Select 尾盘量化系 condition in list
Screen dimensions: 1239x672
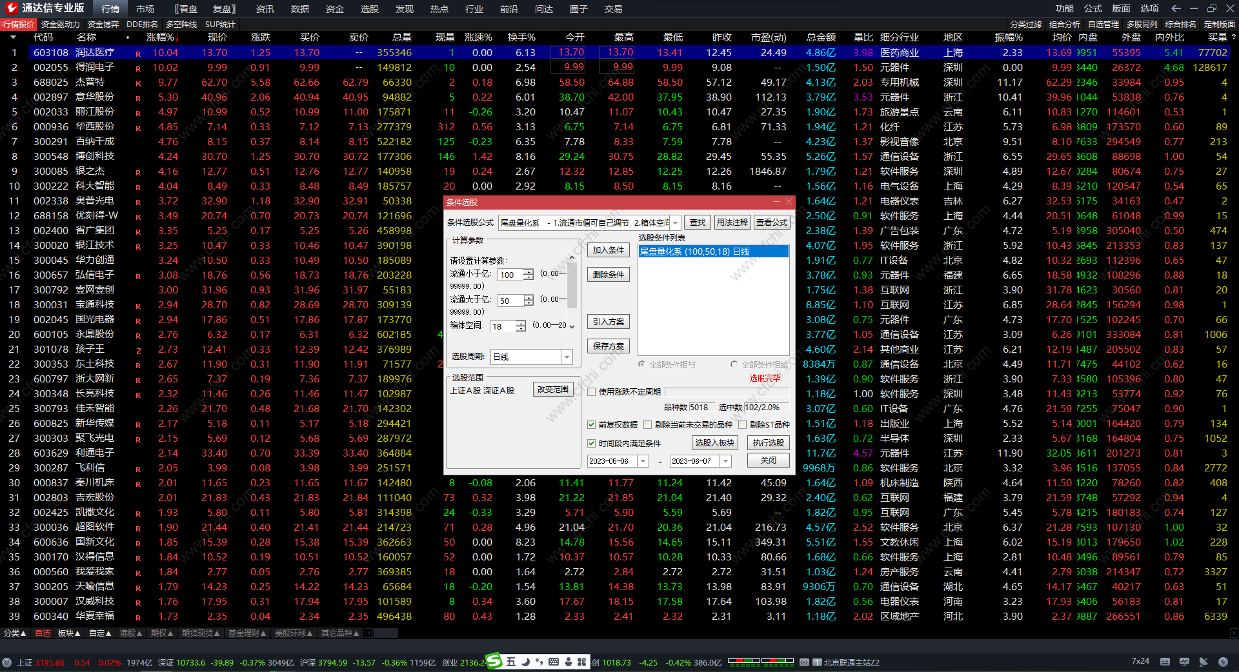[x=712, y=252]
